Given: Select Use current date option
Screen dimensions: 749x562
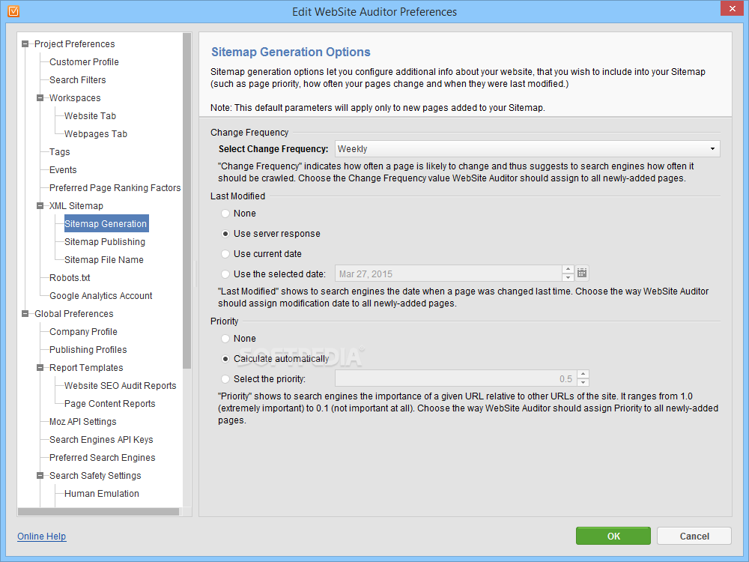Looking at the screenshot, I should point(225,254).
